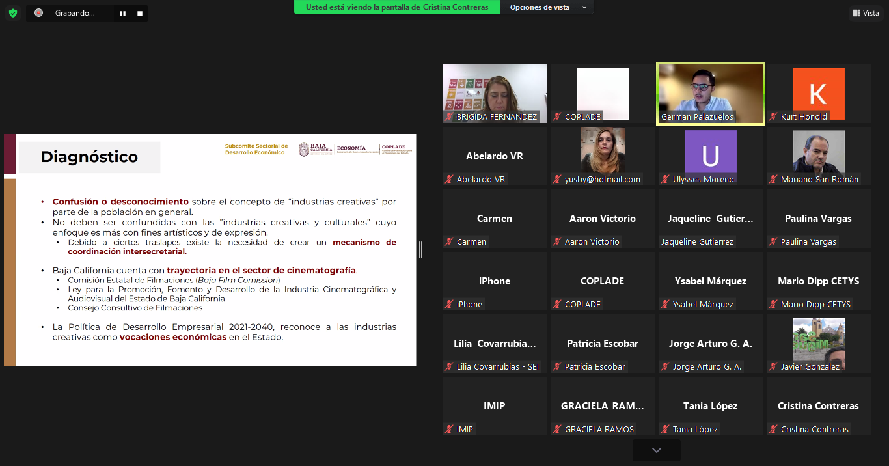The image size is (889, 466).
Task: Click the muted mic icon for Kurt Honold
Action: click(x=773, y=117)
